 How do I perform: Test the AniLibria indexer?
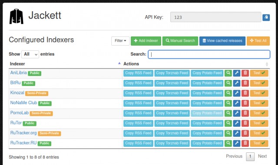pos(259,73)
